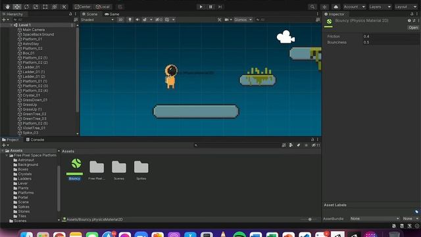Toggle Local handle rotation button
Screen dimensions: 421x237
(x=103, y=7)
